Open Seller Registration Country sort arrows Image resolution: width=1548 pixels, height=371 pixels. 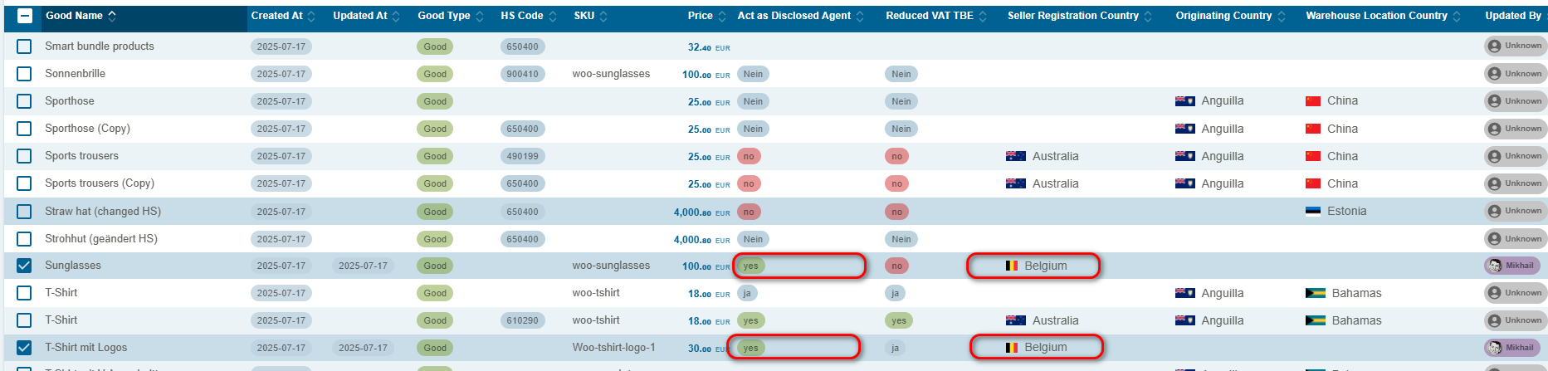tap(1148, 17)
